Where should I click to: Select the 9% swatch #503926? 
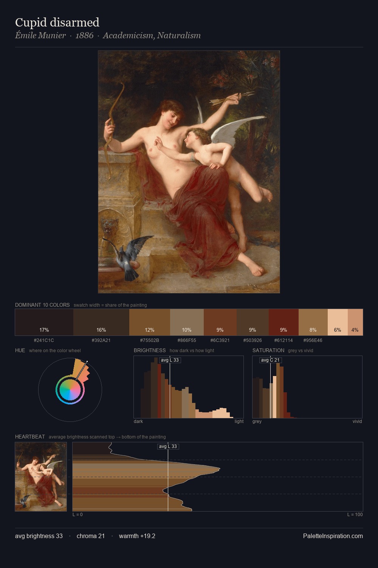pos(253,322)
